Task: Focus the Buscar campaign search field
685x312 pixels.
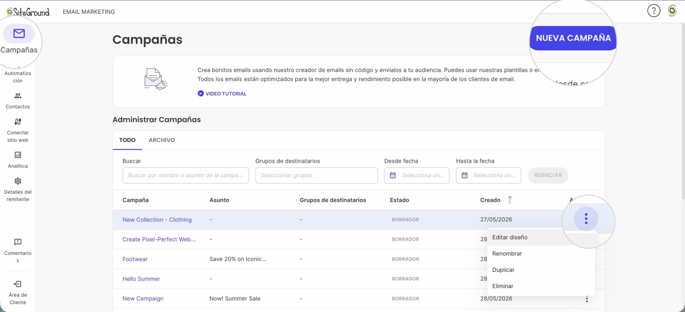Action: [186, 175]
